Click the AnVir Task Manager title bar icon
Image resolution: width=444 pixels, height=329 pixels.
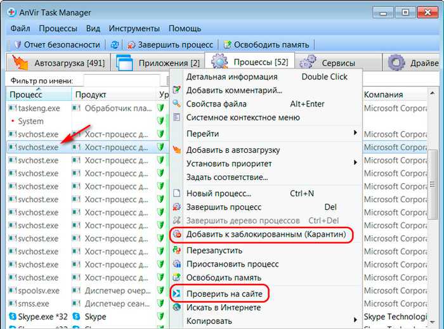click(x=12, y=13)
